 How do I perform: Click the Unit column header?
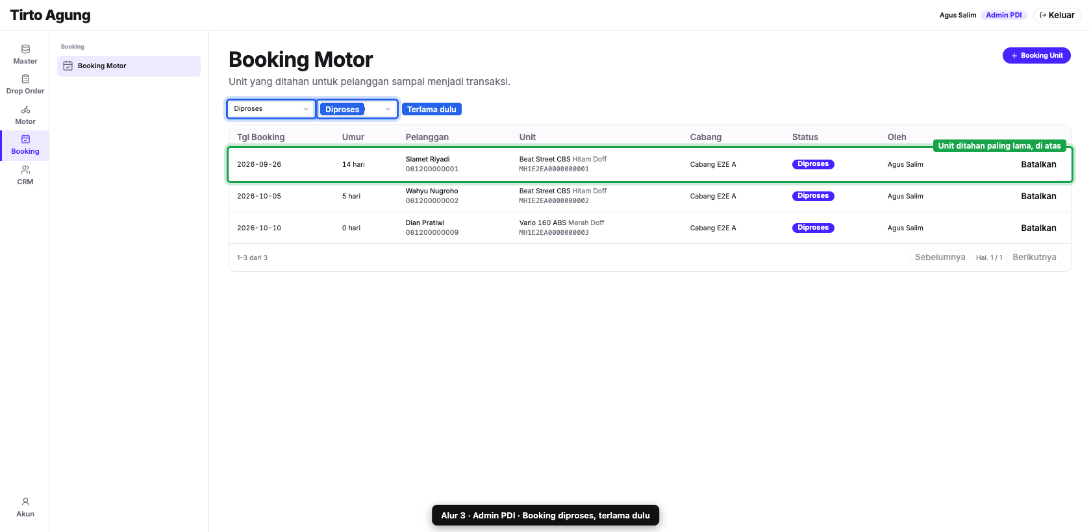pyautogui.click(x=527, y=137)
